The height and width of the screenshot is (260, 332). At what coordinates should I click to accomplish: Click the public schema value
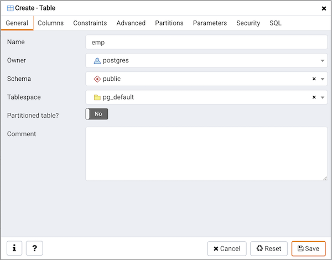point(112,79)
